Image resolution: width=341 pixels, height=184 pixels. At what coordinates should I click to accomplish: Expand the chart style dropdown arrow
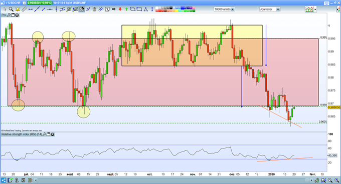[x=315, y=9]
